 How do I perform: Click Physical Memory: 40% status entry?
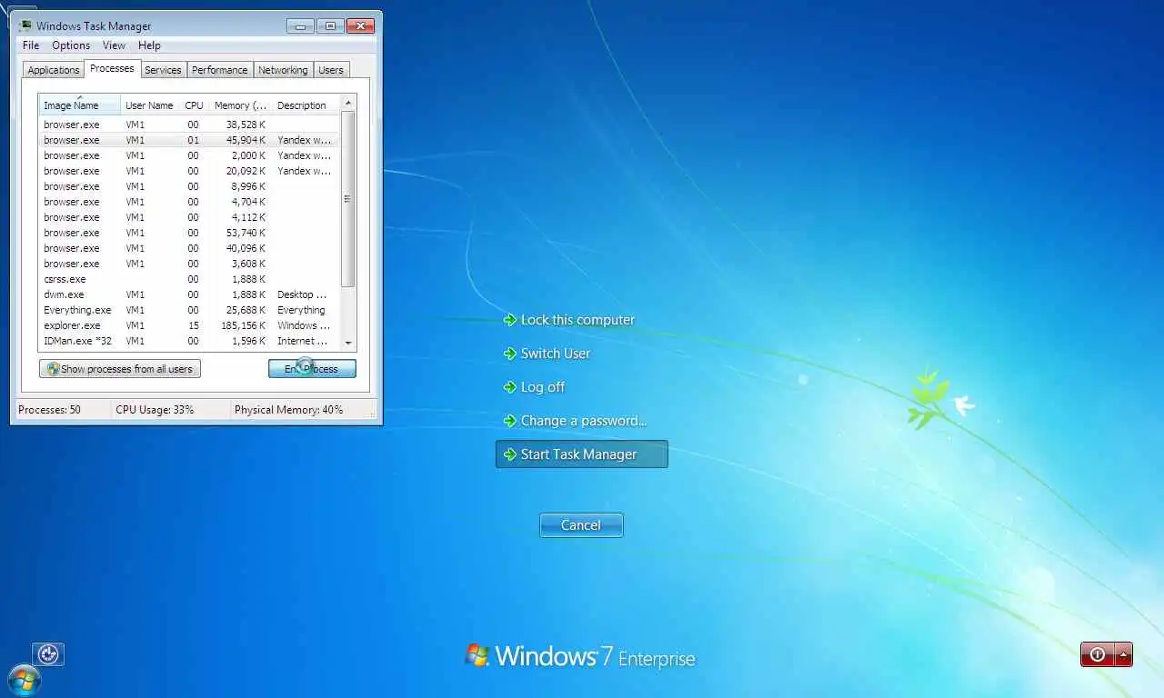point(288,410)
